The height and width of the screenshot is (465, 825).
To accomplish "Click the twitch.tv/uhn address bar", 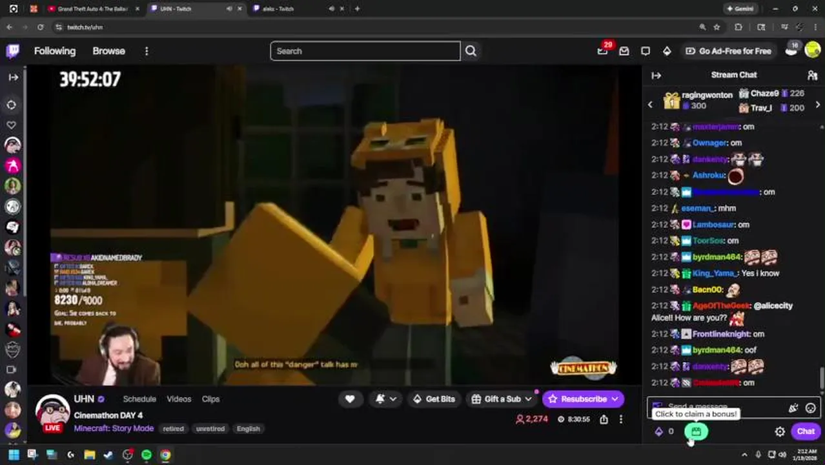I will [85, 27].
